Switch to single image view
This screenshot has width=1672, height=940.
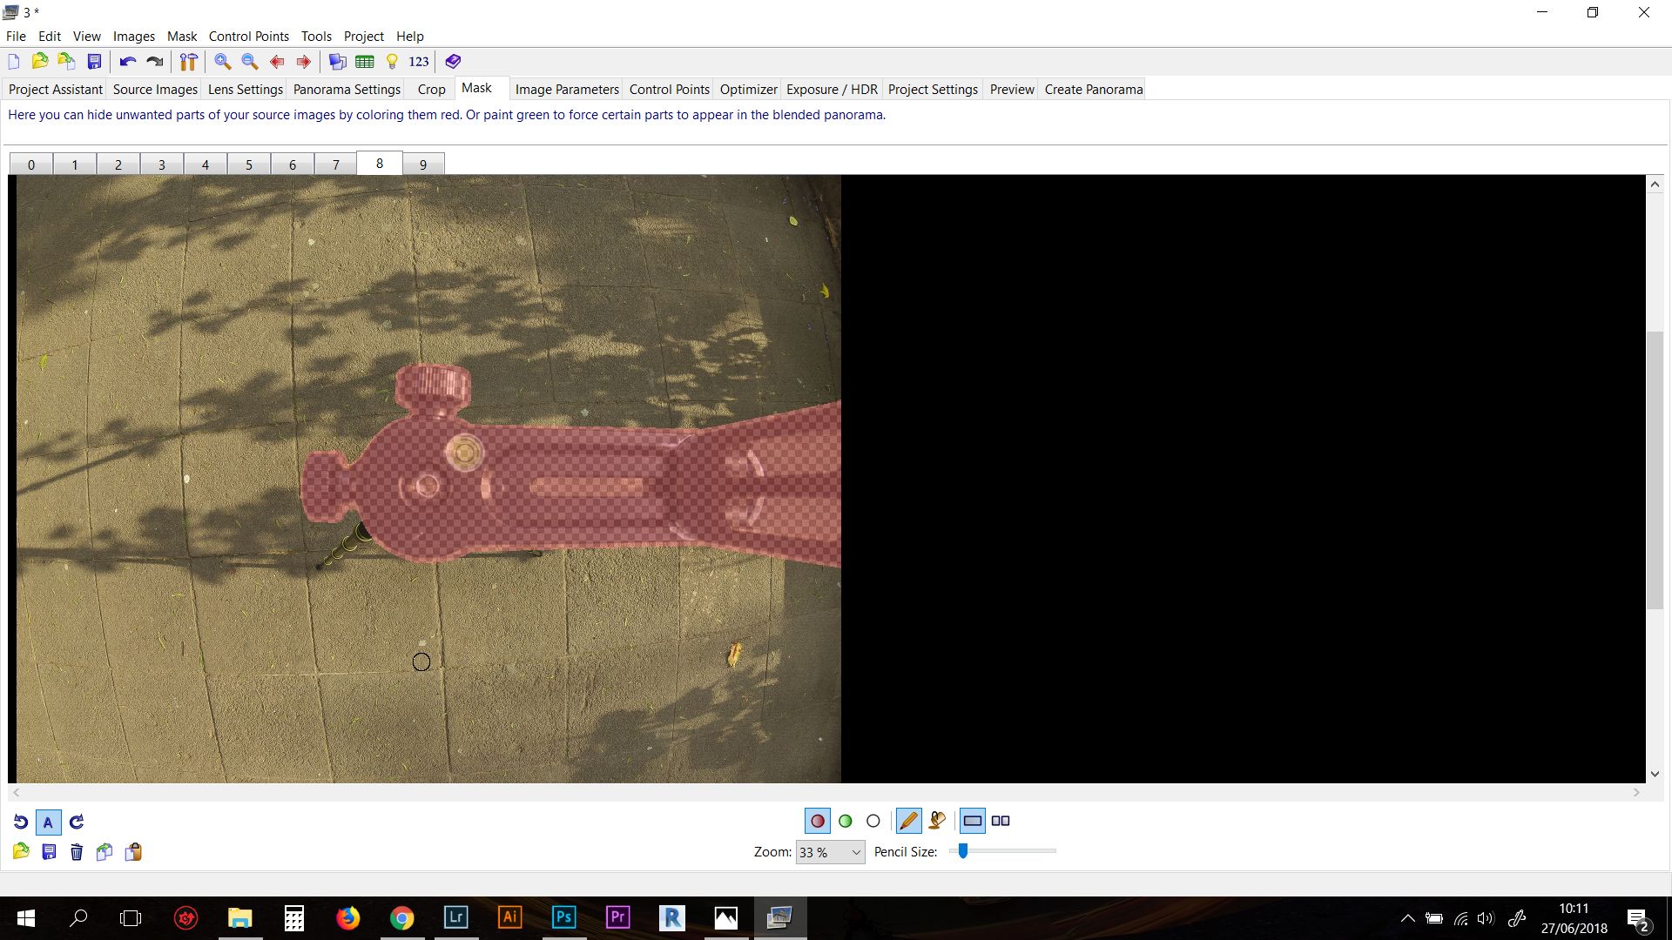click(x=973, y=821)
